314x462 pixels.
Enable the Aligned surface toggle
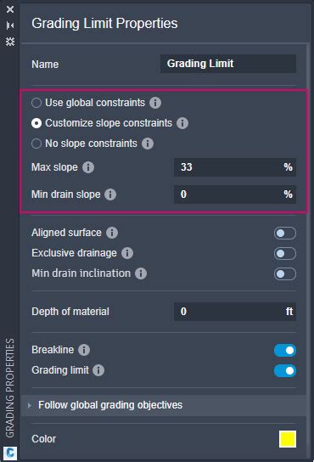tap(285, 233)
